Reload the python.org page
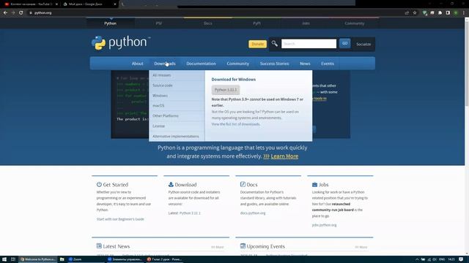The image size is (469, 263). point(21,13)
